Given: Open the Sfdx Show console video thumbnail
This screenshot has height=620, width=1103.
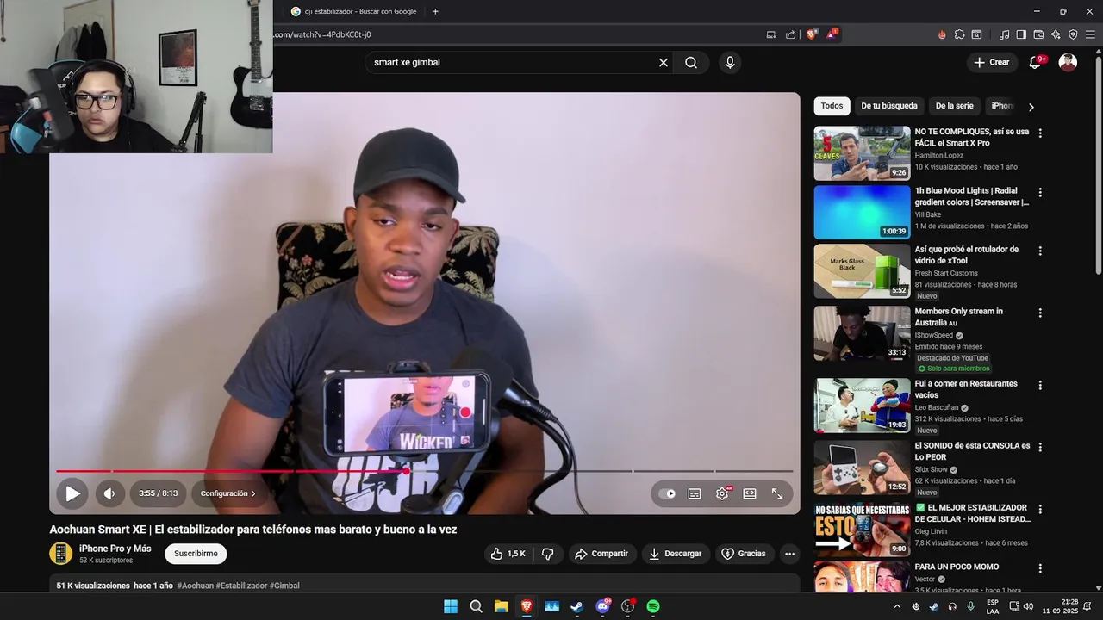Looking at the screenshot, I should 862,467.
